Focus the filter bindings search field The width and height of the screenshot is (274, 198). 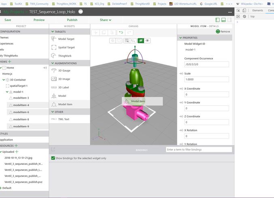coord(199,149)
